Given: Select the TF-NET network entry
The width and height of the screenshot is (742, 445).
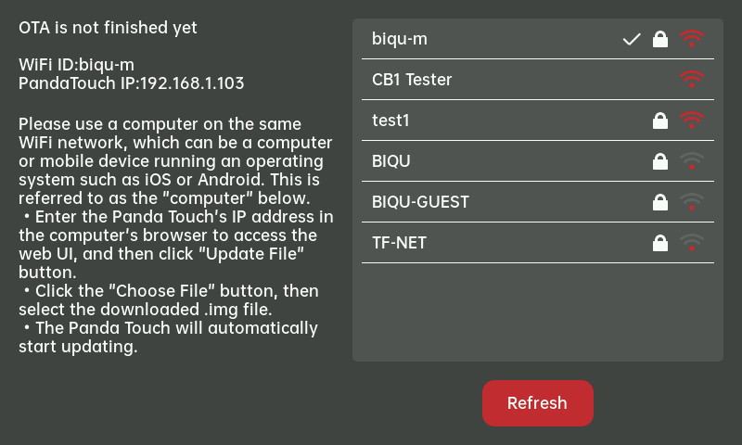Looking at the screenshot, I should click(400, 243).
